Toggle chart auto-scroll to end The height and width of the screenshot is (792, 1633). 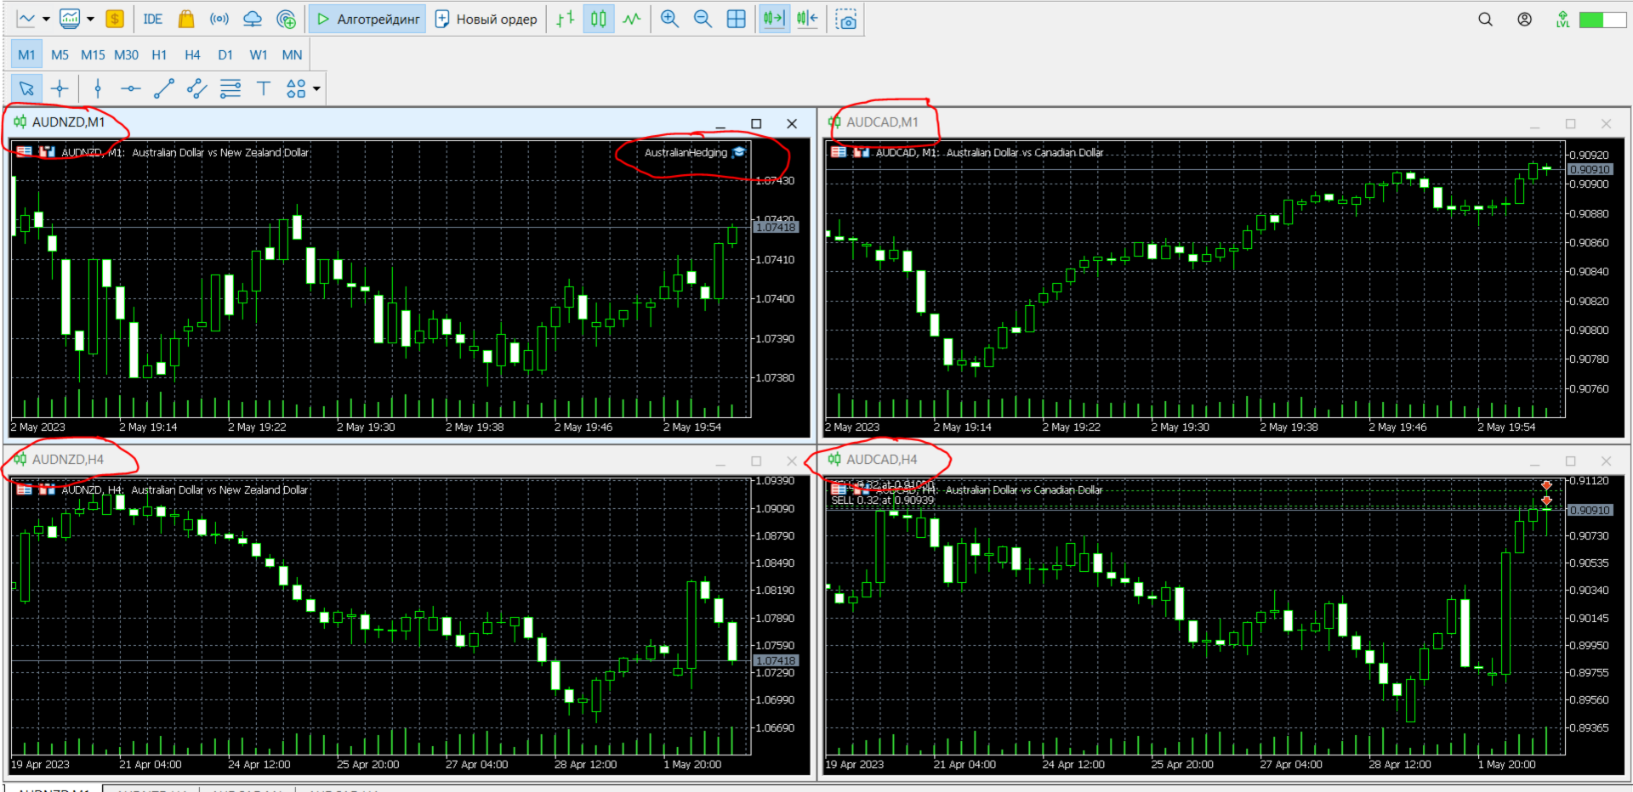click(x=774, y=20)
